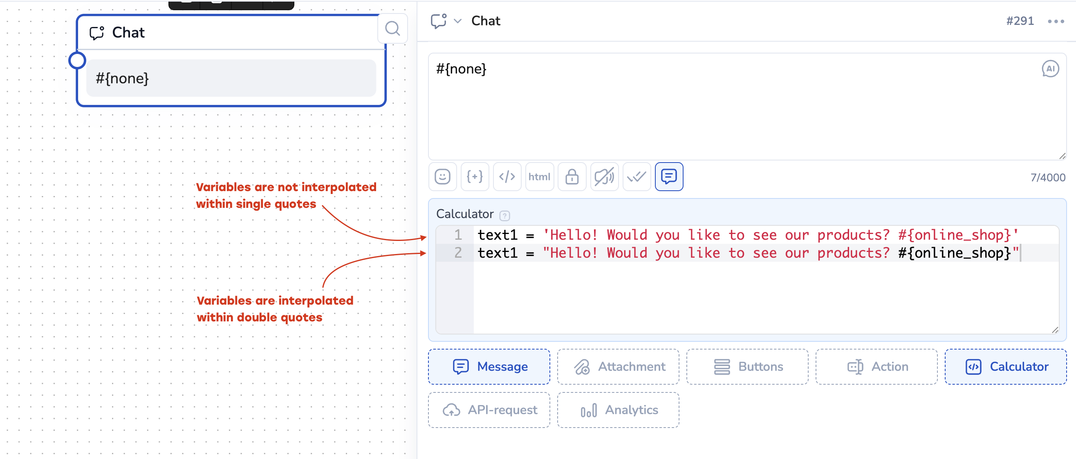Image resolution: width=1076 pixels, height=459 pixels.
Task: Insert a variable with the {+} icon
Action: (475, 176)
